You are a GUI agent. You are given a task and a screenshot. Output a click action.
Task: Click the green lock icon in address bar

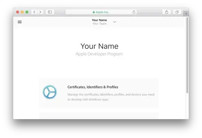[x=94, y=12]
